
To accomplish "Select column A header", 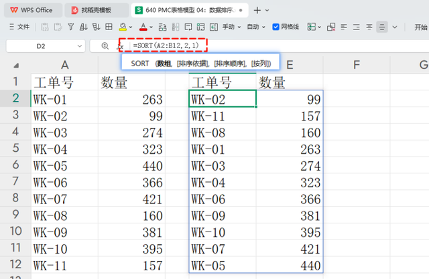I will pos(64,65).
